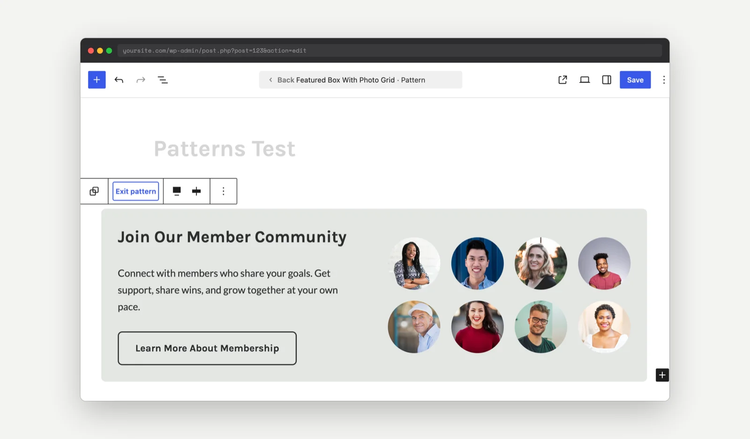Redo the last change
The image size is (750, 439).
(141, 80)
